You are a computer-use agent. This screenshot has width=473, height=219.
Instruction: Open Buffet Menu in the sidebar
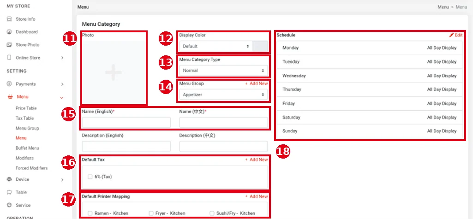pyautogui.click(x=27, y=148)
